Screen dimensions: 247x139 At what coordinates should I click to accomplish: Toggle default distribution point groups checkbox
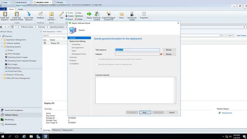pyautogui.click(x=96, y=59)
